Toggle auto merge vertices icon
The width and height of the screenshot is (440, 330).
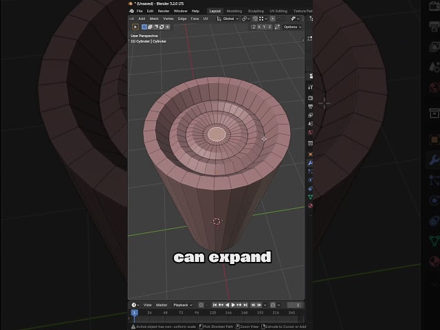[x=277, y=27]
